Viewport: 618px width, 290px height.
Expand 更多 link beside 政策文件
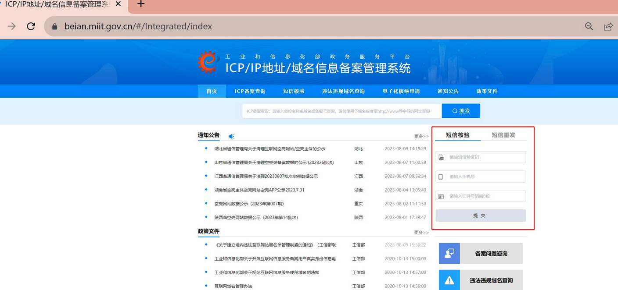421,232
